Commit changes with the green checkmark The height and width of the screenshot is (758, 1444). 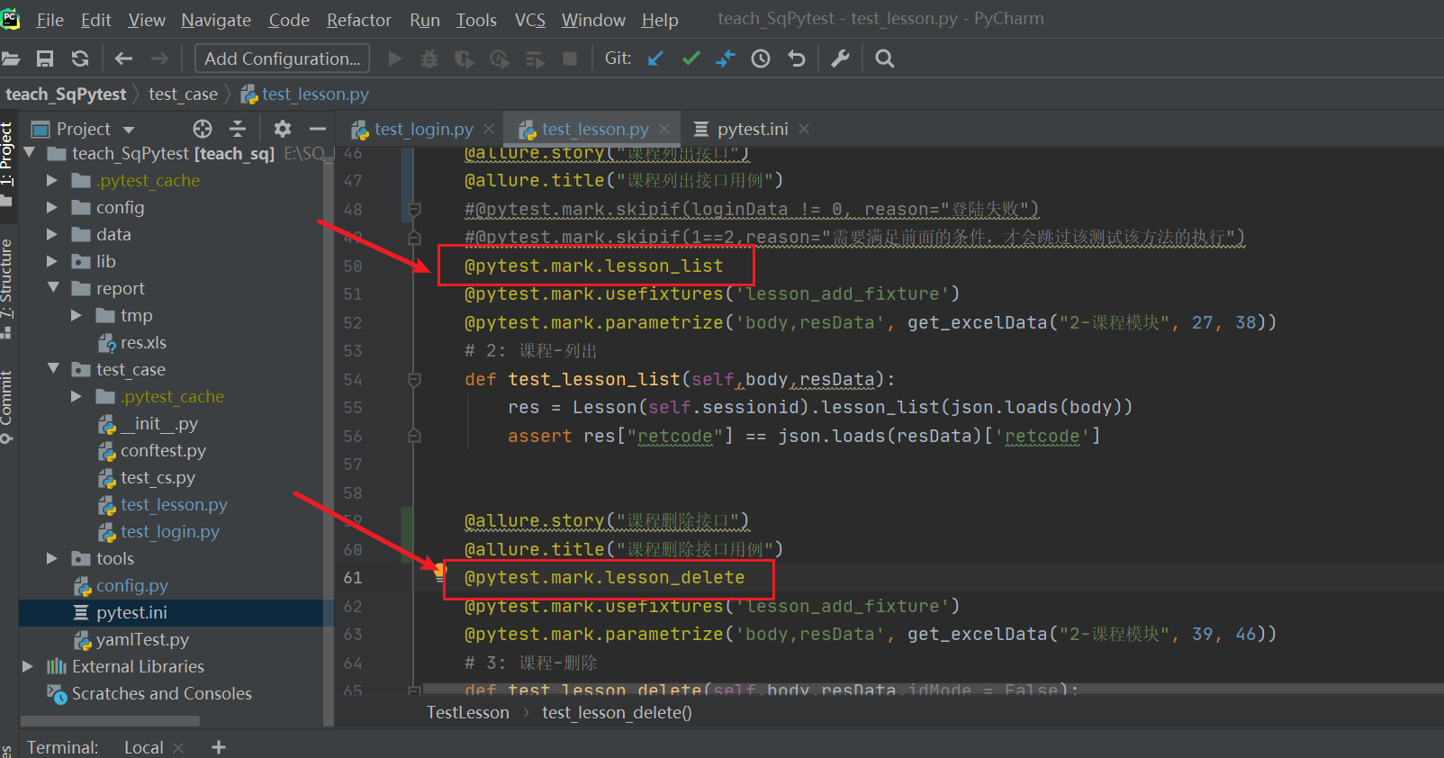click(x=690, y=59)
